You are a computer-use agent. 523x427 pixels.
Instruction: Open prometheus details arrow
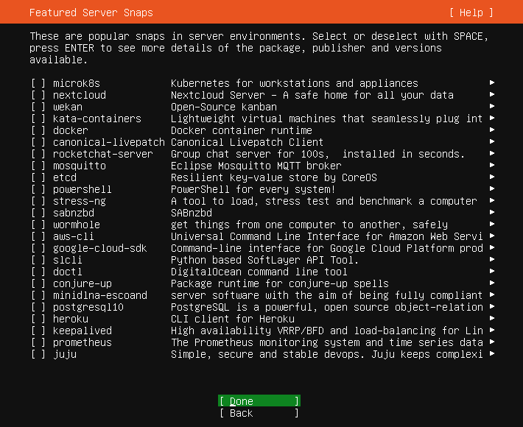tap(492, 342)
